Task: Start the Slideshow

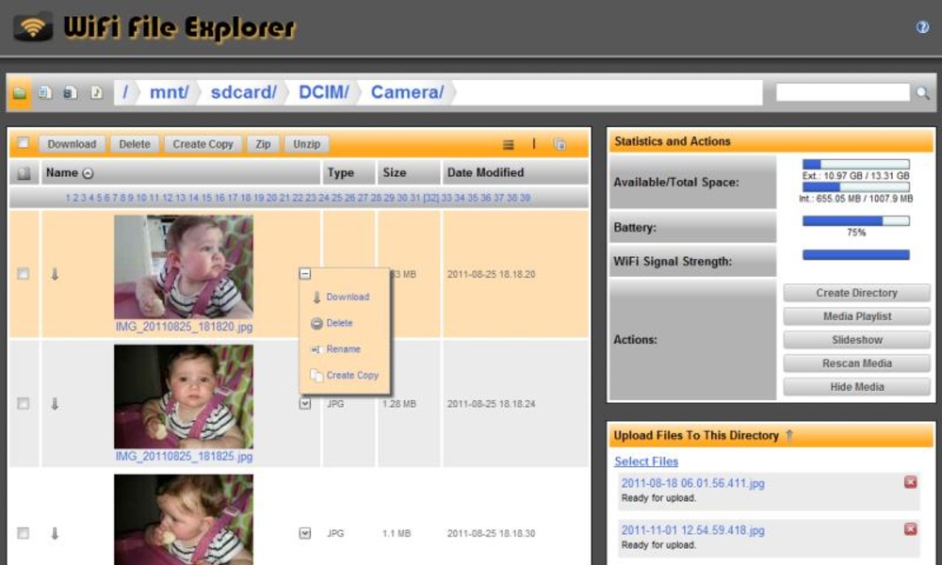Action: (856, 340)
